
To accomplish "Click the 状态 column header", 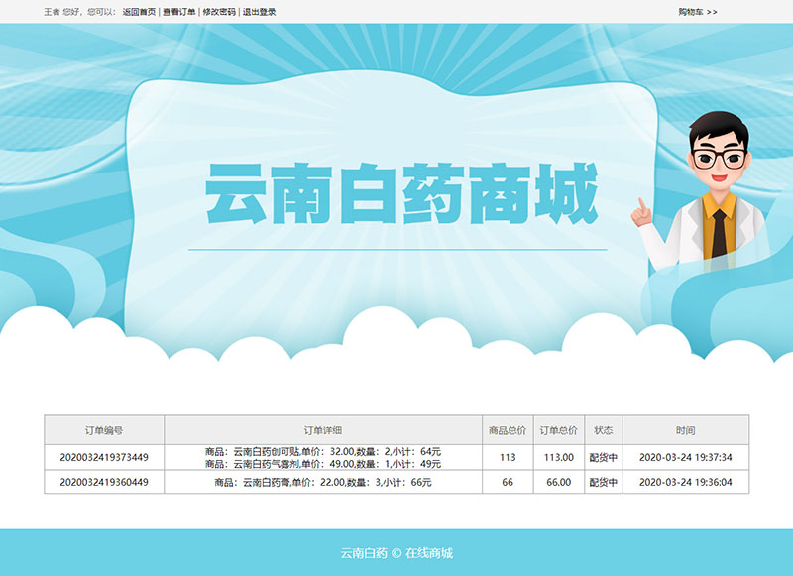I will (603, 430).
